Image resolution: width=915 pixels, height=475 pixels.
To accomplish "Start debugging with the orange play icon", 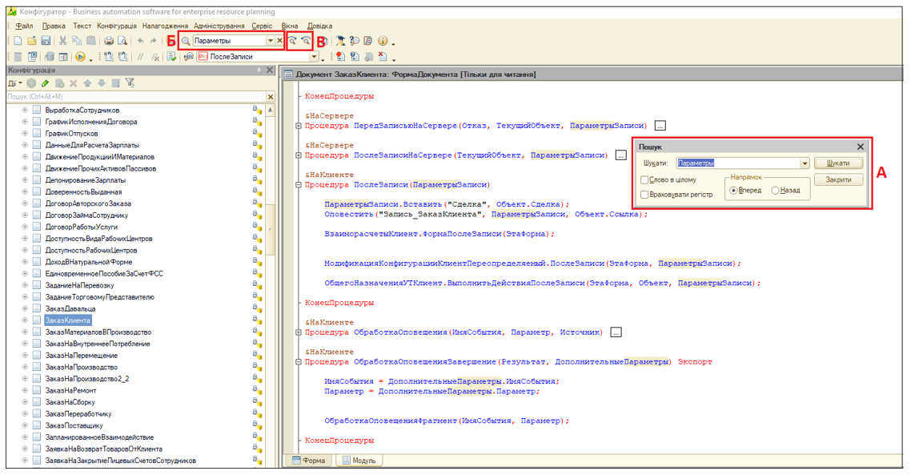I will (x=80, y=57).
